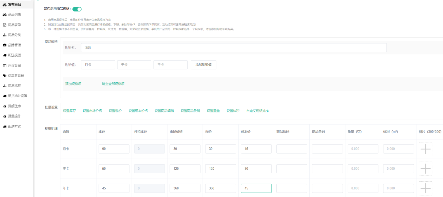The image size is (443, 197).
Task: Click 清空全部规格项 link
Action: tap(113, 84)
